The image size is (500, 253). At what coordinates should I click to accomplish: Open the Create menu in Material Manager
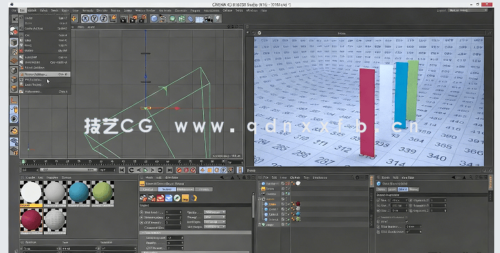click(30, 177)
